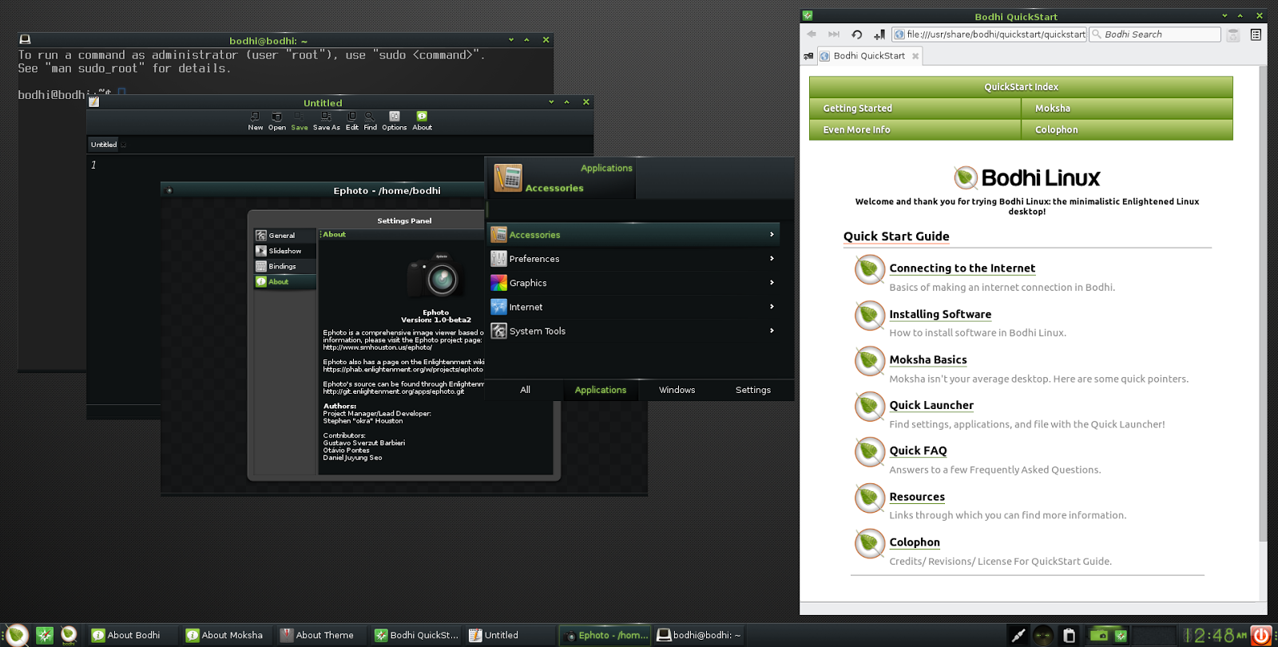The width and height of the screenshot is (1278, 647).
Task: Click Even More Info in the QuickStart Index
Action: point(915,129)
